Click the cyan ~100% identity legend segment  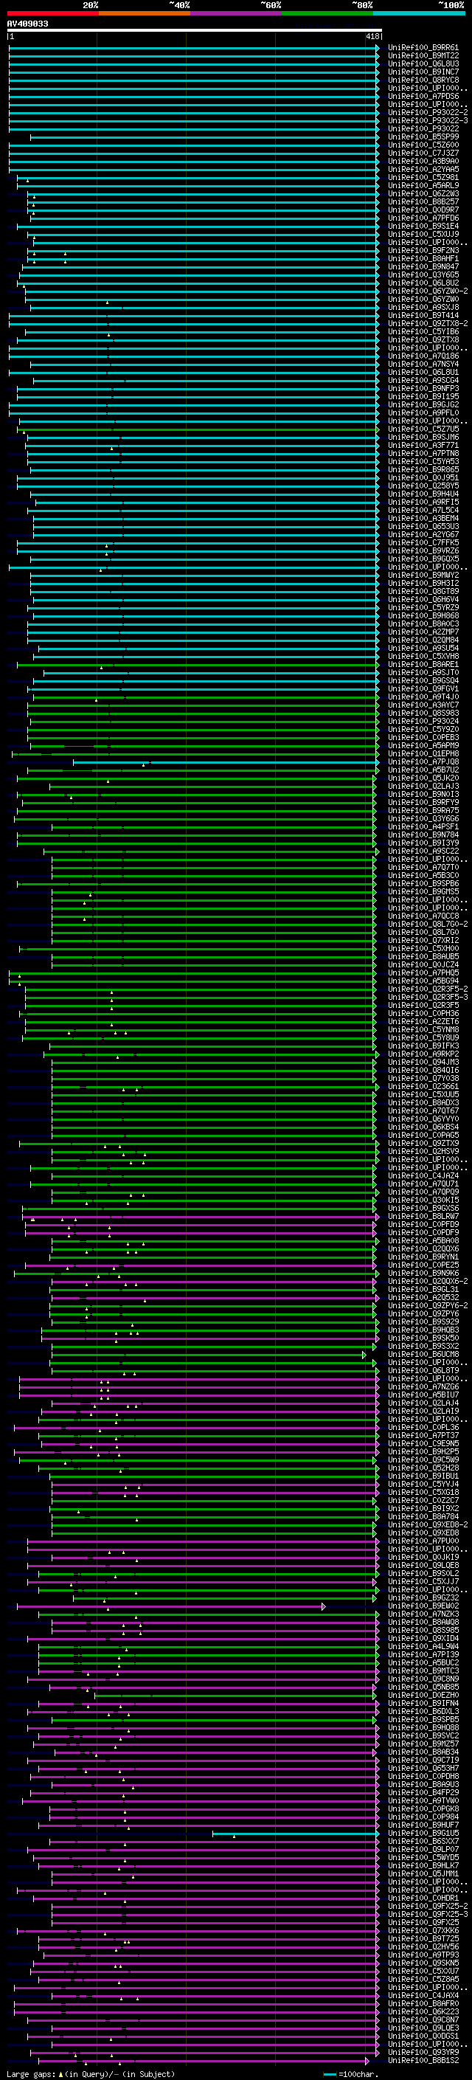(419, 13)
